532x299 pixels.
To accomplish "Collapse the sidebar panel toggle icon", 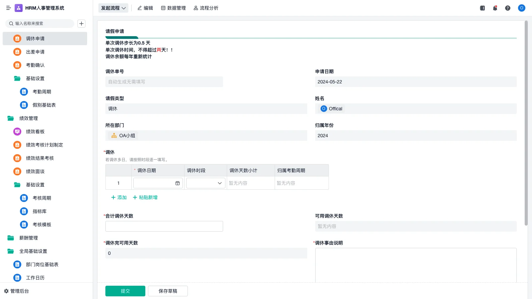I will pyautogui.click(x=482, y=8).
